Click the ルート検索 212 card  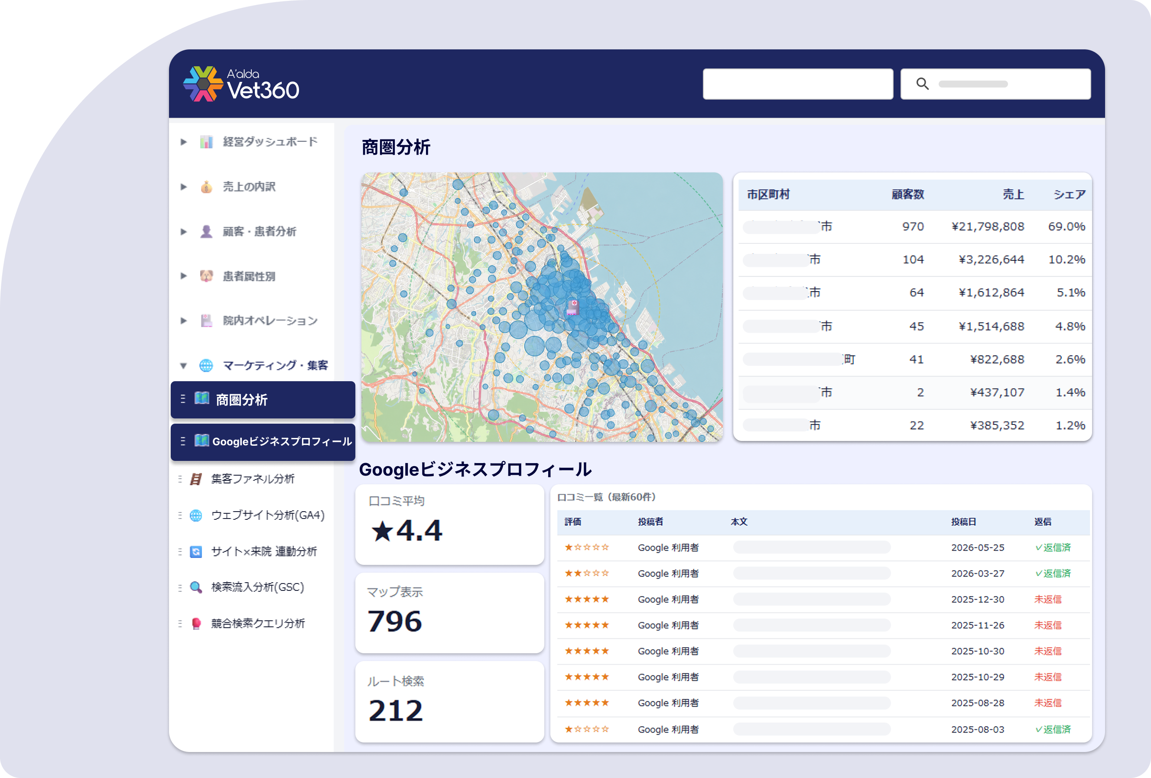pos(450,701)
